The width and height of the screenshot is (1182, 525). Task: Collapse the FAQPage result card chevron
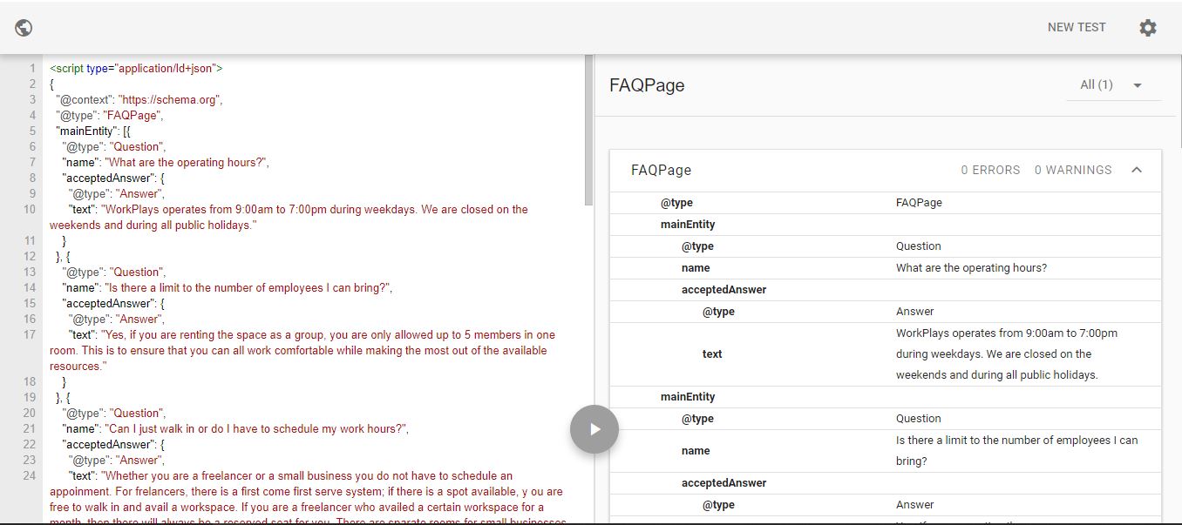pos(1136,170)
